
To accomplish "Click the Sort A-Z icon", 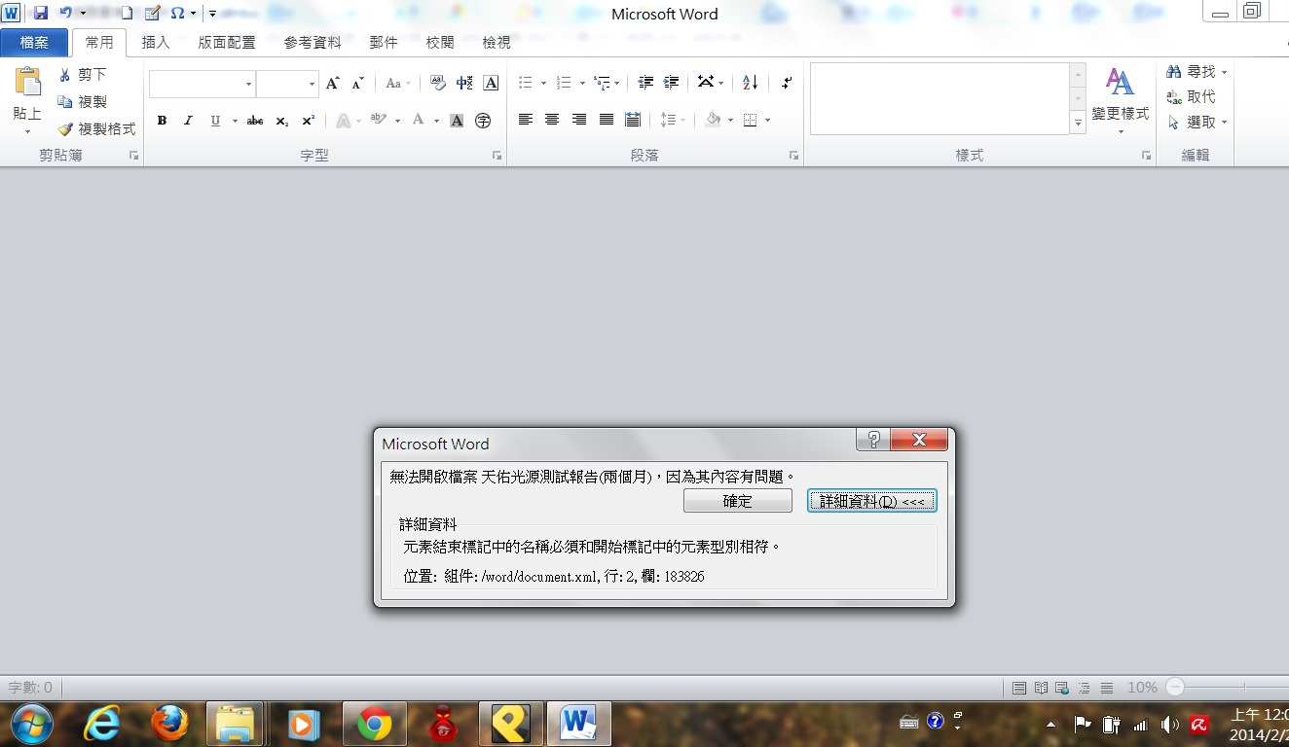I will (750, 84).
